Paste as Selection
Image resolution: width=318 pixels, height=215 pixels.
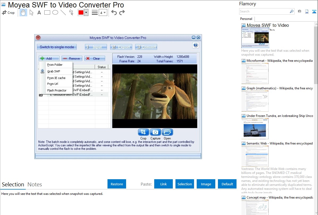(x=185, y=184)
